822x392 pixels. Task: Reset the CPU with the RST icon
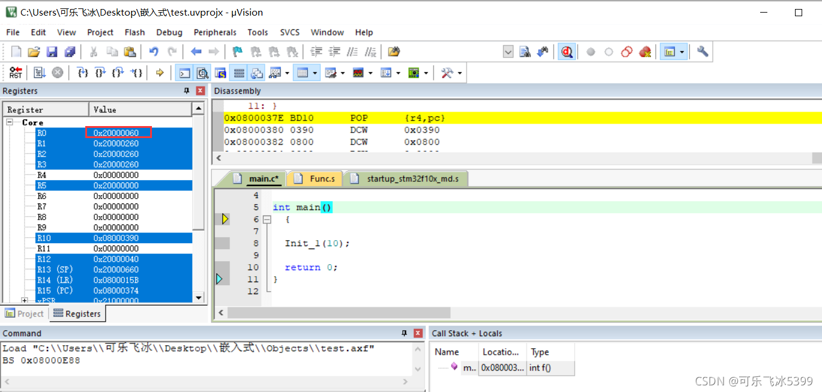(x=16, y=73)
